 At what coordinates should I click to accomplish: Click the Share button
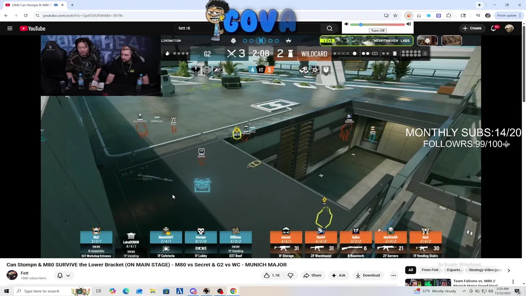point(312,275)
